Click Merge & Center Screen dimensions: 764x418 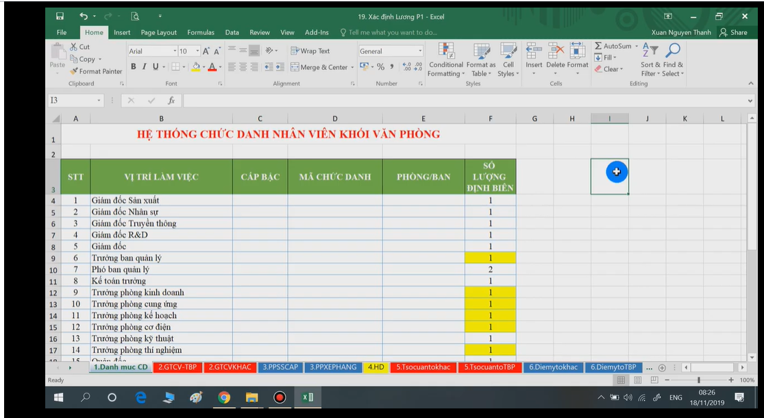pyautogui.click(x=319, y=67)
